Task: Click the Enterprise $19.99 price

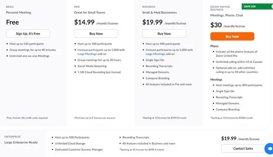Action: [x=229, y=138]
